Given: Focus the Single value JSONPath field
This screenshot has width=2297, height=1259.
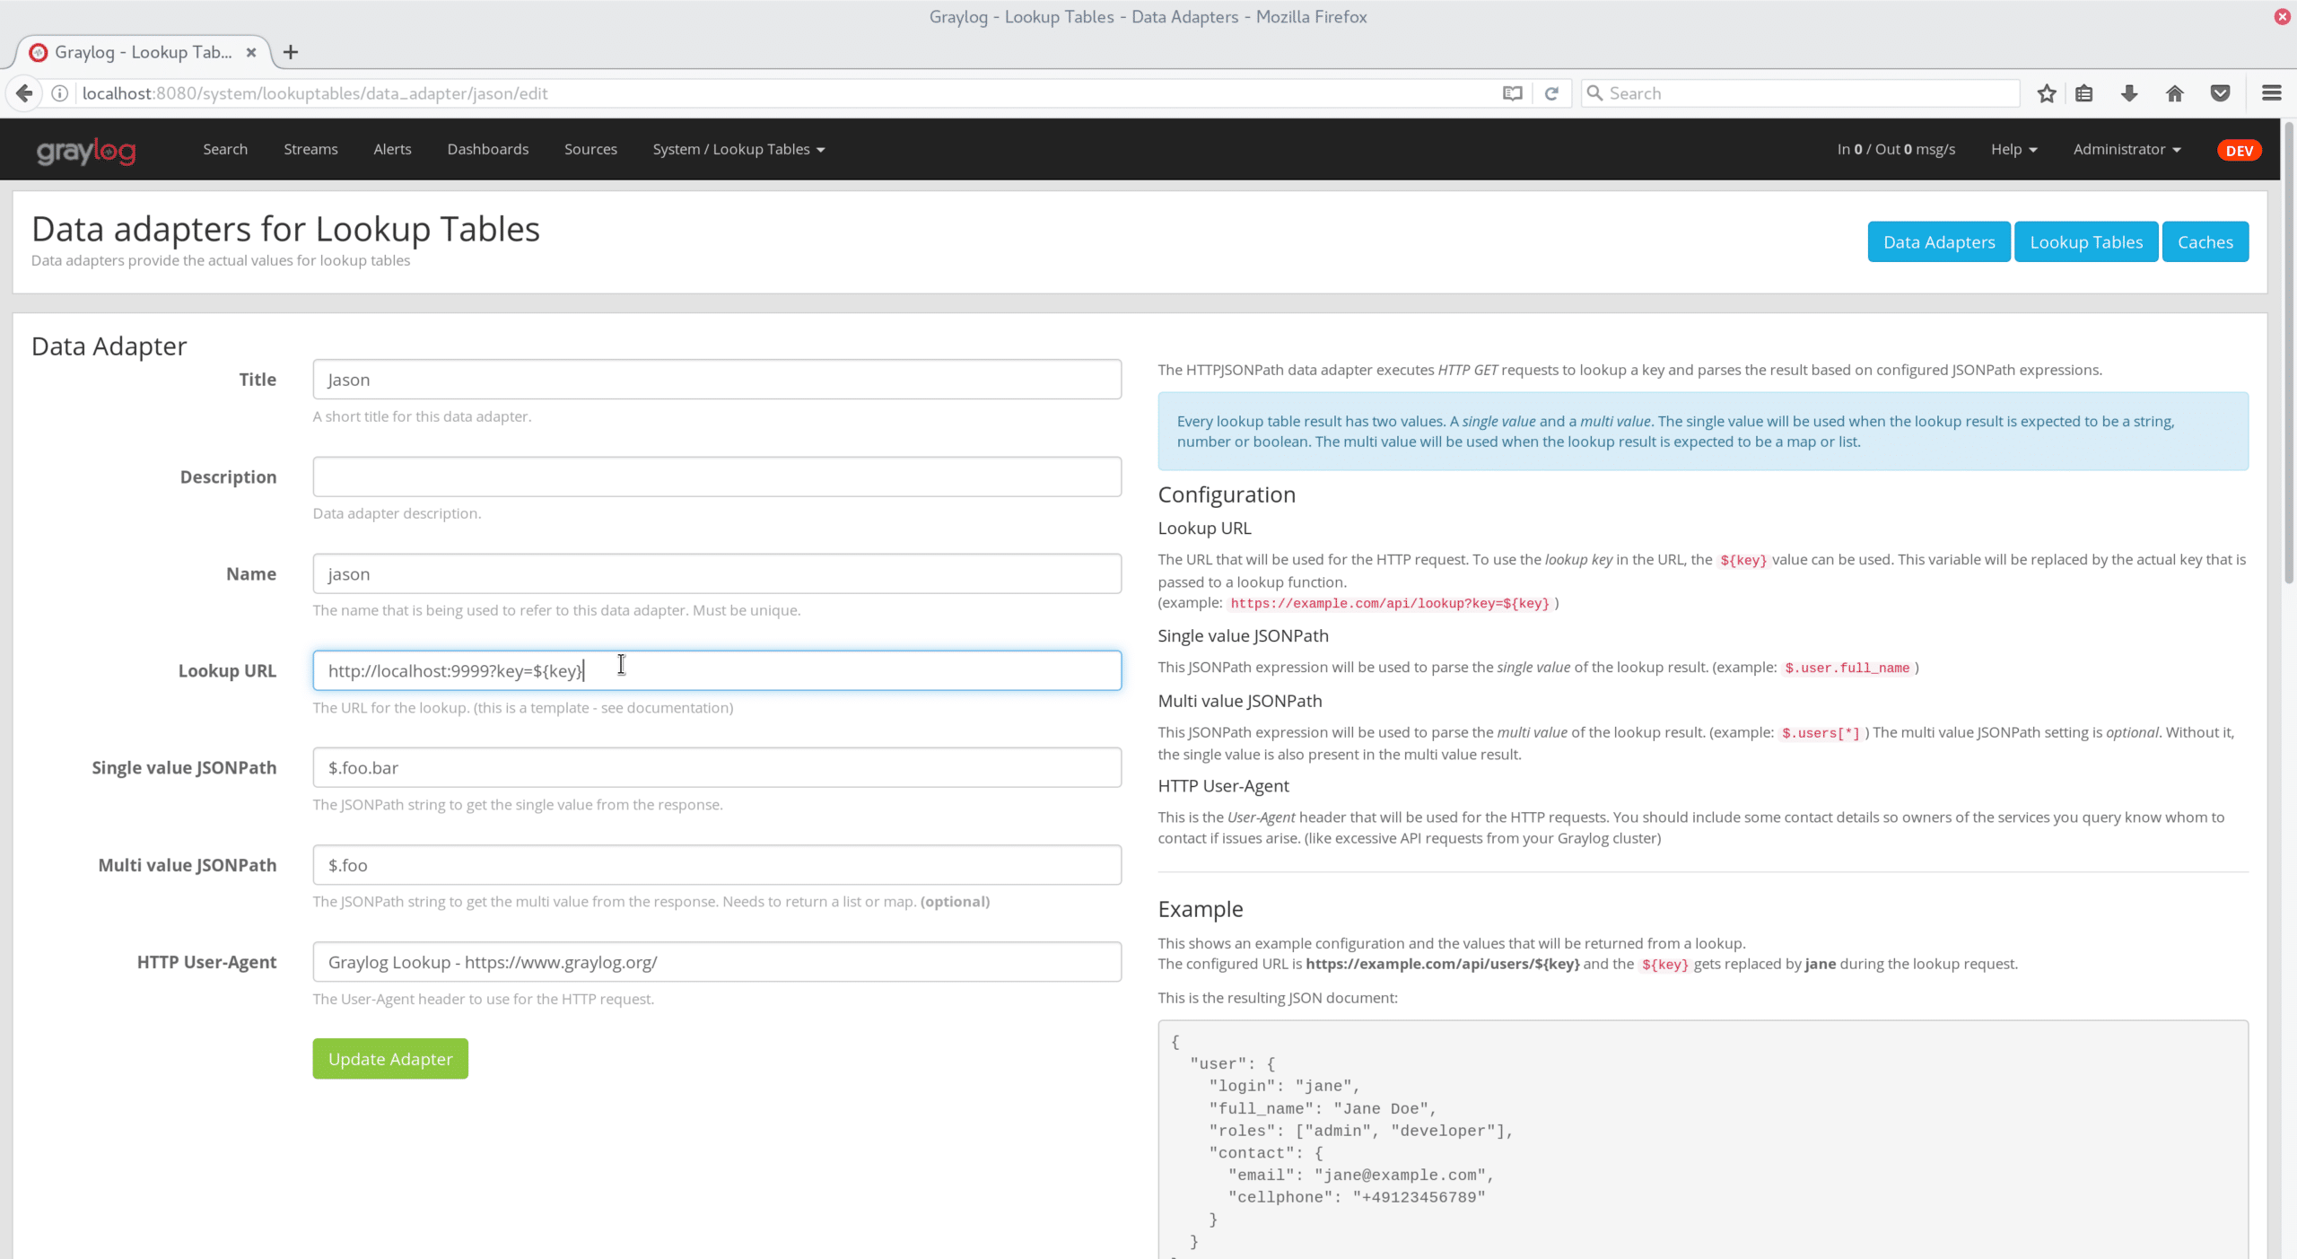Looking at the screenshot, I should coord(716,767).
